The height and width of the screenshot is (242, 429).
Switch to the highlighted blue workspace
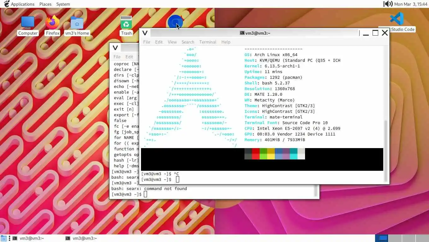click(382, 238)
